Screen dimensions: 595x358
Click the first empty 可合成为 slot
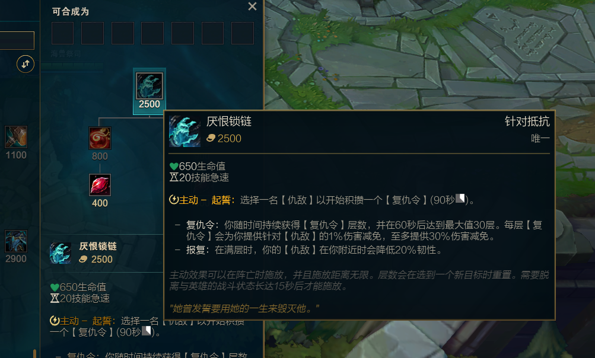coord(63,33)
